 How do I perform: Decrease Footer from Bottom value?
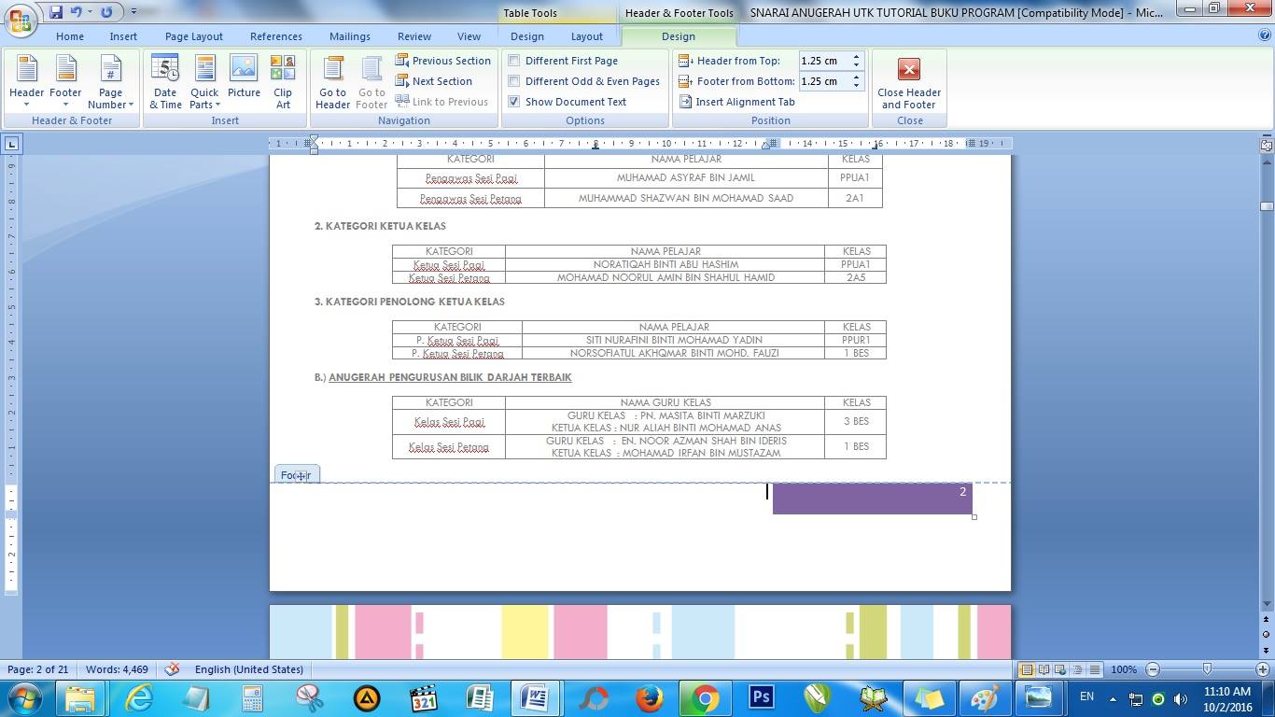856,85
